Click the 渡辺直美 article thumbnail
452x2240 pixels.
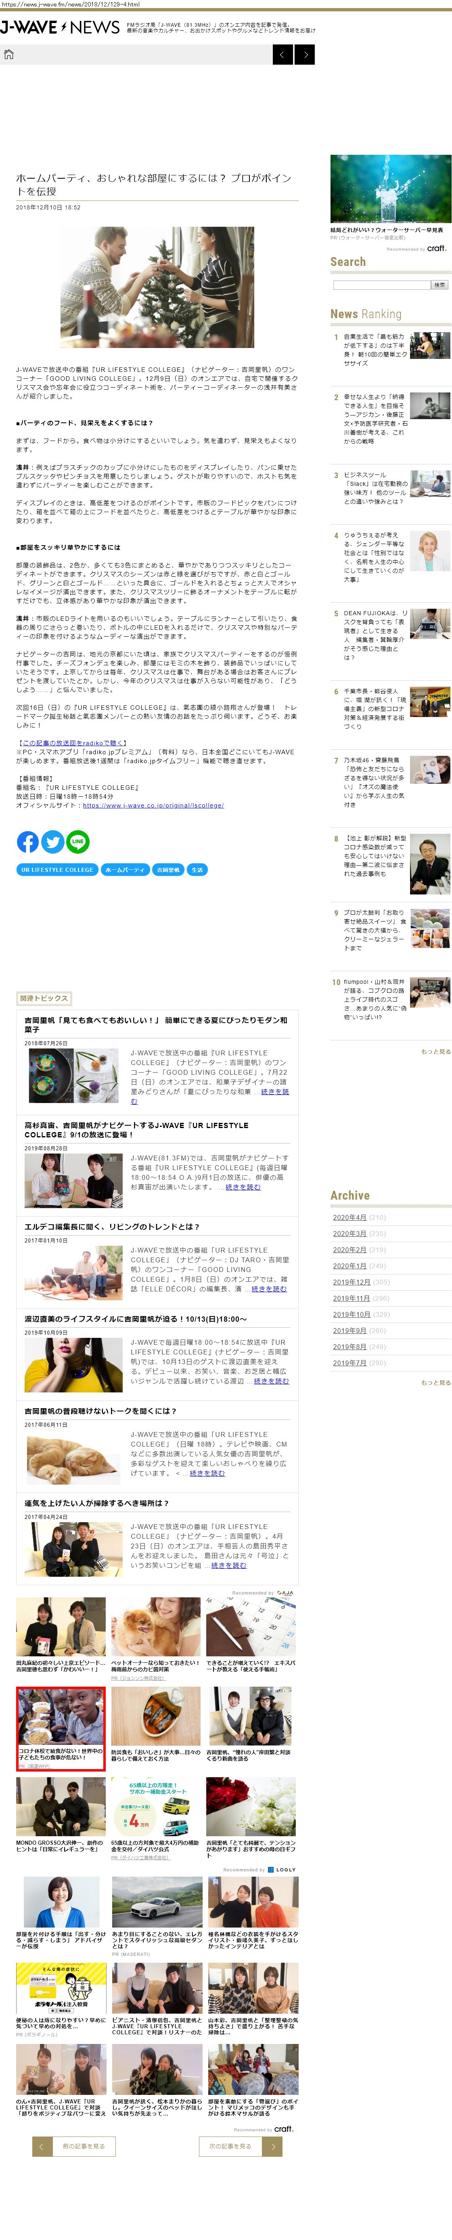tap(74, 1365)
